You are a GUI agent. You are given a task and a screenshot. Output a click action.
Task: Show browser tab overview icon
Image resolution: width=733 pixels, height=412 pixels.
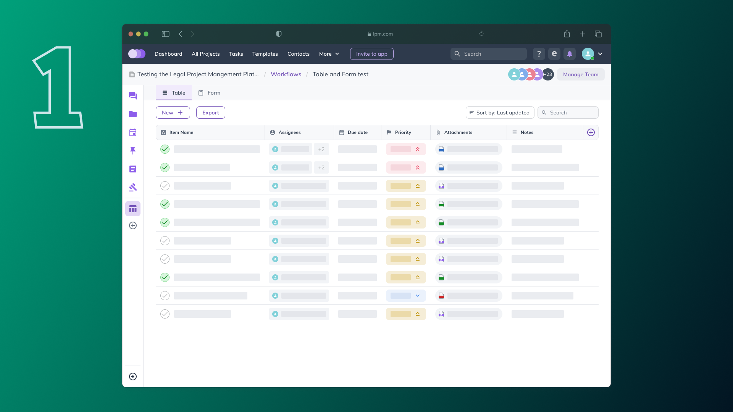(x=598, y=34)
